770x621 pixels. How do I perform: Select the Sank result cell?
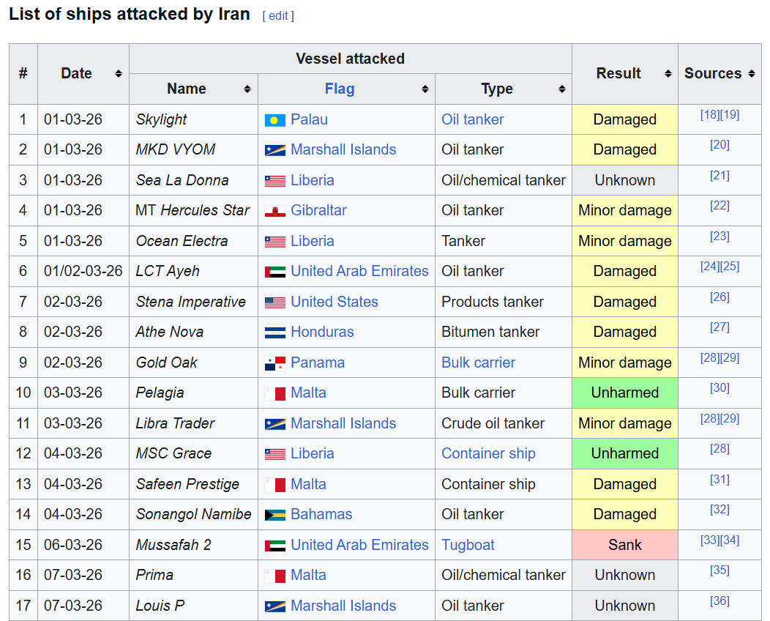(x=624, y=545)
